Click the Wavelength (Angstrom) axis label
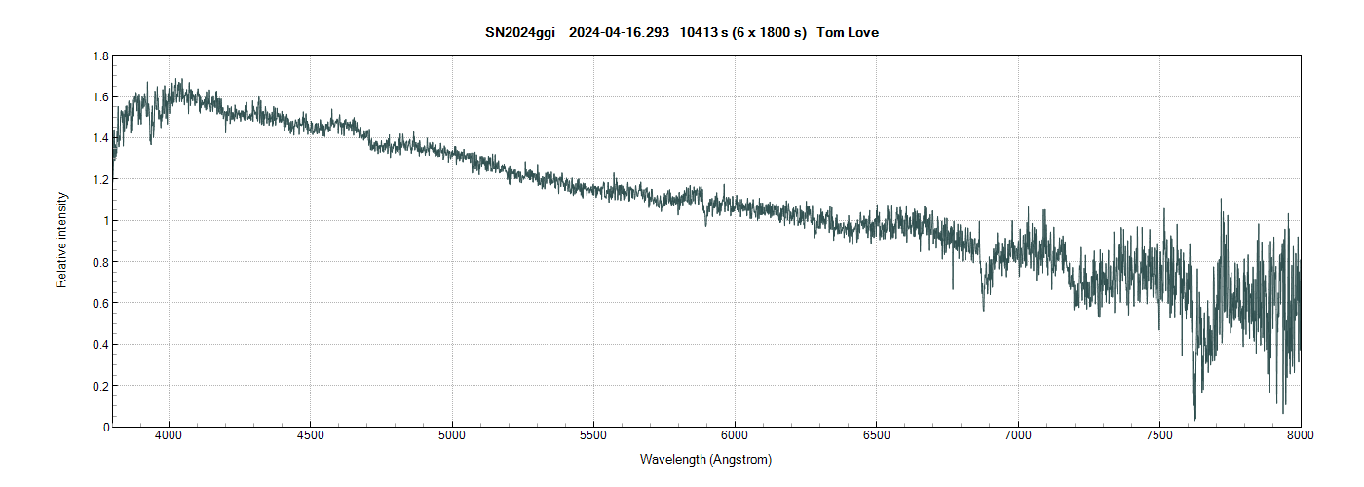 point(705,459)
